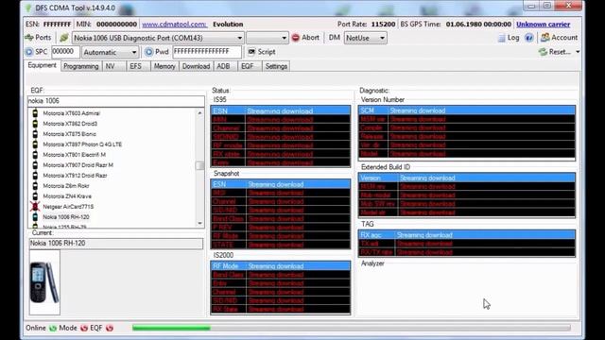Select Motorola XT897 Photon Q 4G LTE
605x340 pixels.
[x=82, y=144]
